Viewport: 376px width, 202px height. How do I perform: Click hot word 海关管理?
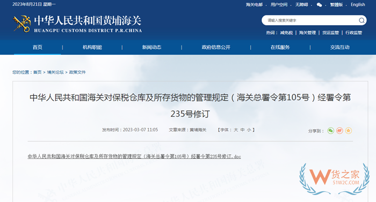point(307,33)
